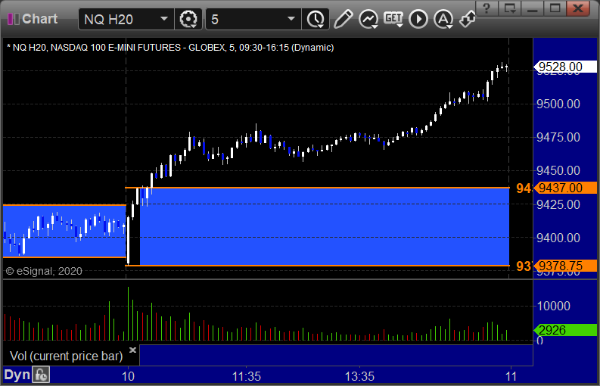Click the 11 date marker on time axis
The image size is (600, 386).
(511, 376)
